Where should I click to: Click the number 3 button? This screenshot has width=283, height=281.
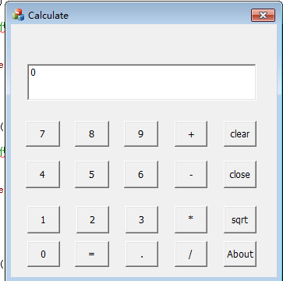[x=142, y=219]
